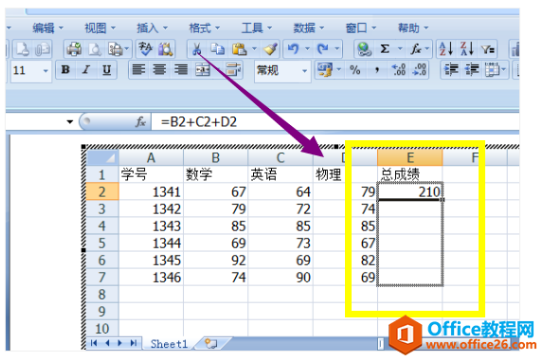Click the Select All corner button
The height and width of the screenshot is (361, 543).
click(102, 158)
